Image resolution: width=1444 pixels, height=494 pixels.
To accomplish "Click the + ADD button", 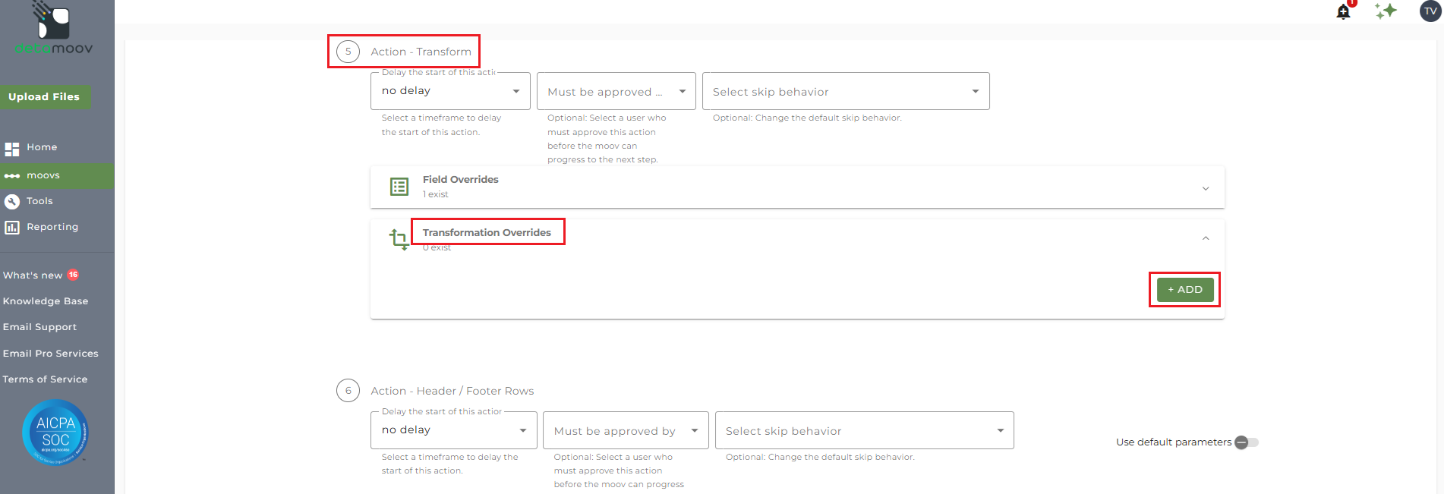I will click(x=1184, y=290).
